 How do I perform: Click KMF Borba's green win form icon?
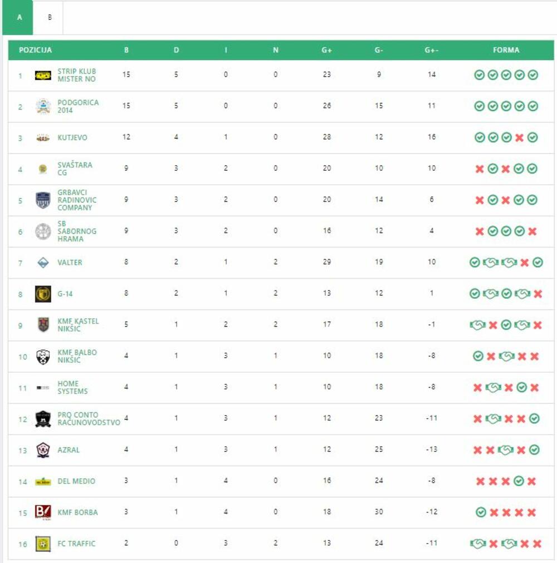(481, 512)
